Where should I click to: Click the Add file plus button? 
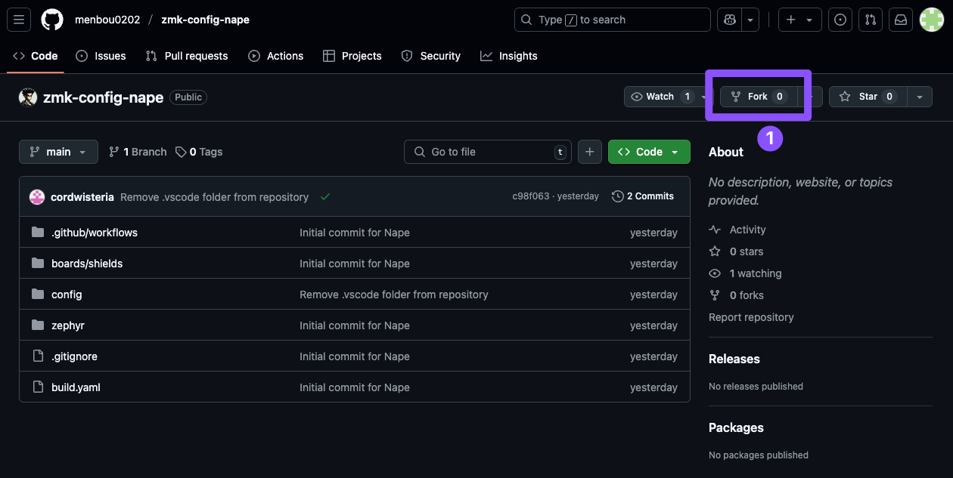[x=590, y=152]
